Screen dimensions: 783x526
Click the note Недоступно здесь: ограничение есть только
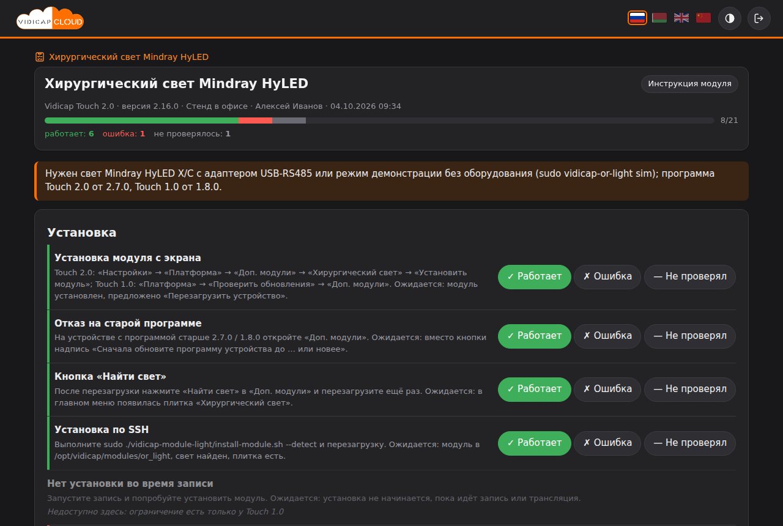[x=165, y=512]
